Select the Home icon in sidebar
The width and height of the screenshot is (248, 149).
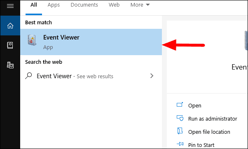coord(10,26)
